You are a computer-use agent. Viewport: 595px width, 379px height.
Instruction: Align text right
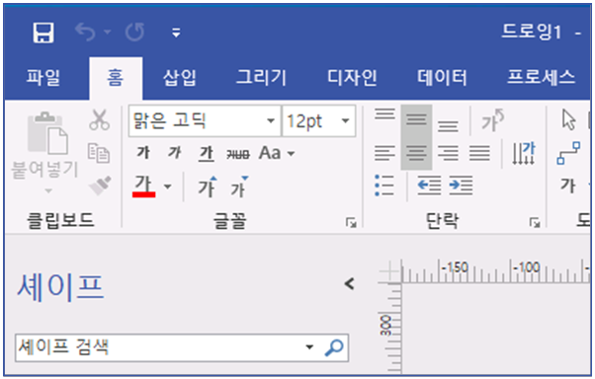[x=448, y=153]
